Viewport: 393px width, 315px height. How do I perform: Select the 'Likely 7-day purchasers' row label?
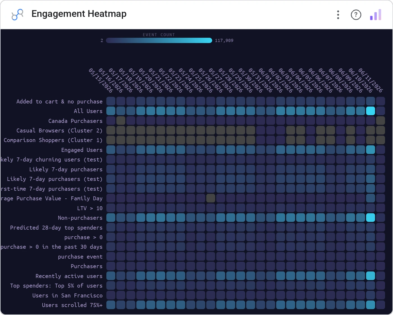point(66,169)
